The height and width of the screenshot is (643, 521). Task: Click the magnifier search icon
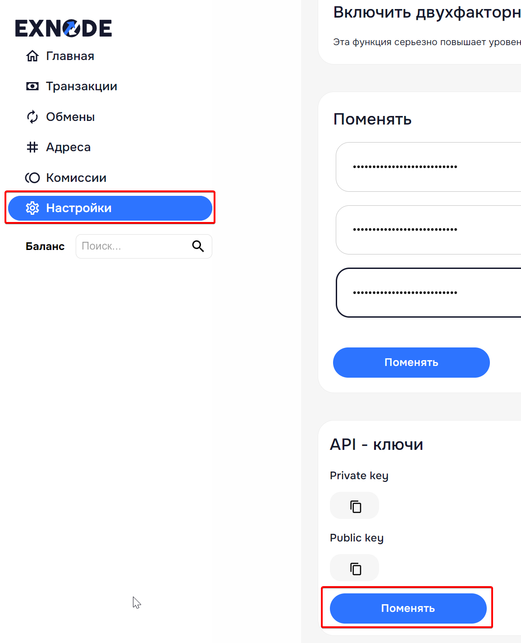pos(198,246)
